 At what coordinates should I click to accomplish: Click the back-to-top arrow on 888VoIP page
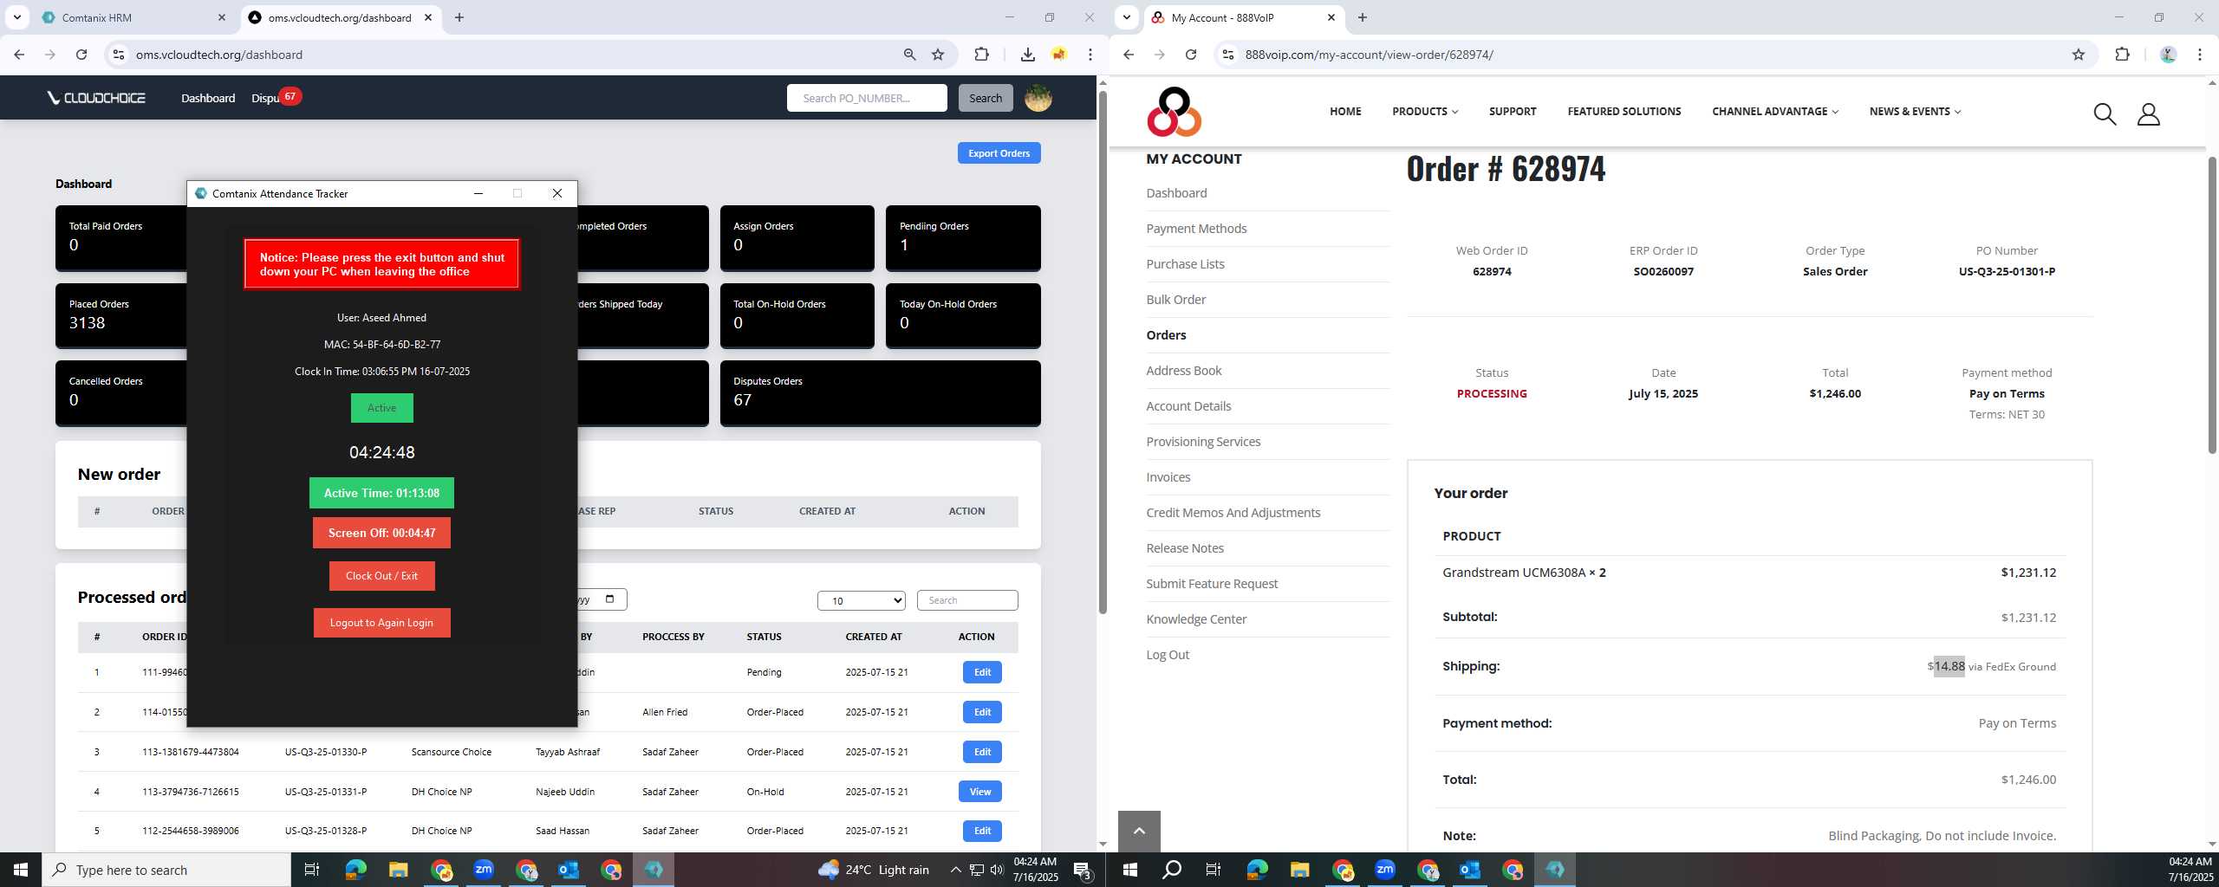click(x=1139, y=831)
